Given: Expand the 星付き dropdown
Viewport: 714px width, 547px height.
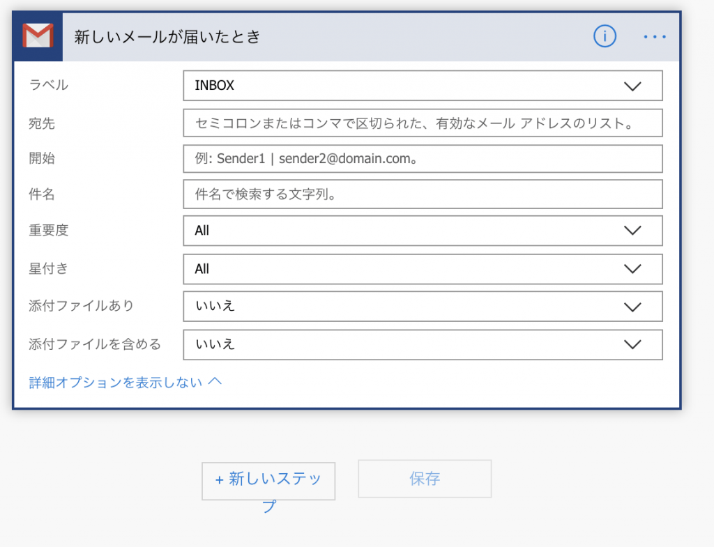Looking at the screenshot, I should [x=422, y=269].
